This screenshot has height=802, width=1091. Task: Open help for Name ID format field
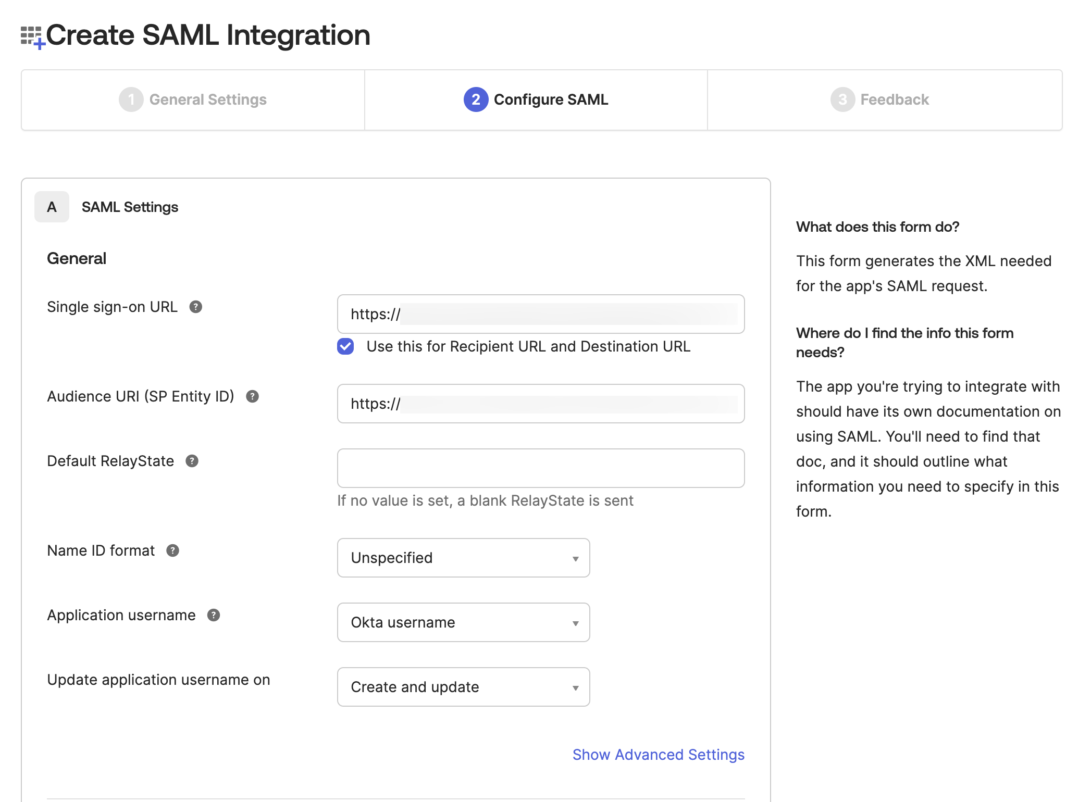(172, 550)
